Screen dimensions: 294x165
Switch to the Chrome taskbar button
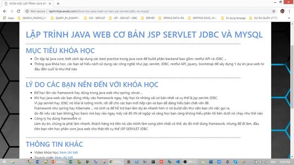pos(116,162)
